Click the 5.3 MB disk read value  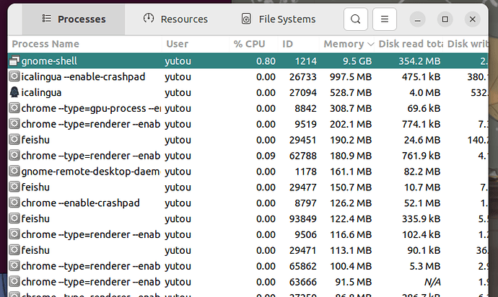click(425, 266)
